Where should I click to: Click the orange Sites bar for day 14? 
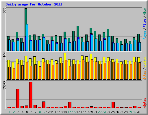pyautogui.click(x=66, y=70)
